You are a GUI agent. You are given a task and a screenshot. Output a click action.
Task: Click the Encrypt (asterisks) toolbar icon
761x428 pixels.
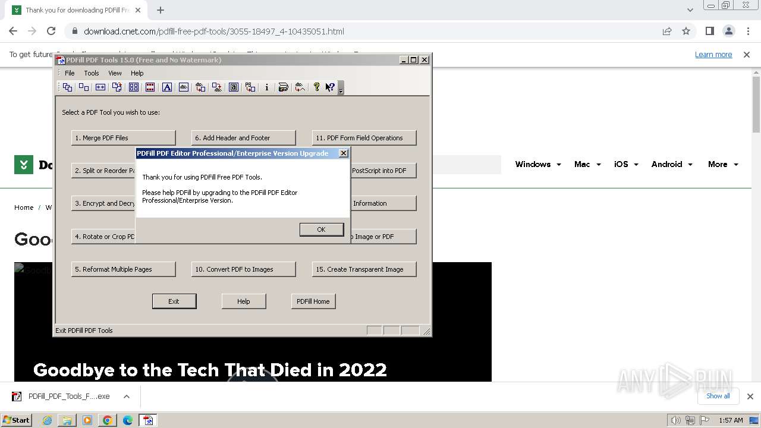tap(100, 87)
